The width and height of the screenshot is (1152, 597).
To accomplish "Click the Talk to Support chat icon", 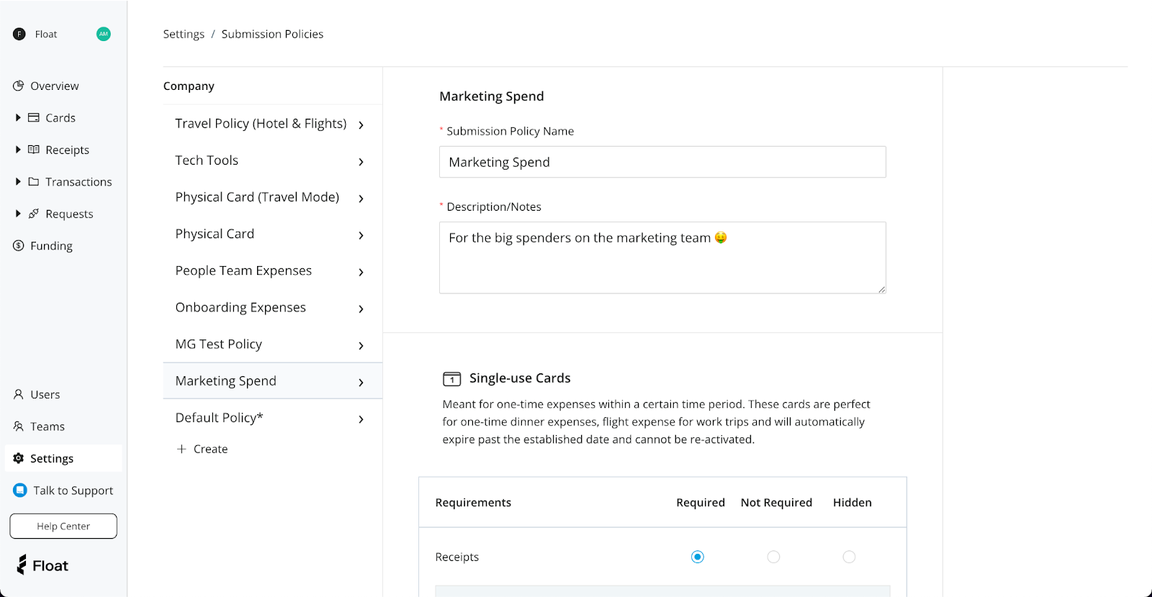I will [x=20, y=490].
